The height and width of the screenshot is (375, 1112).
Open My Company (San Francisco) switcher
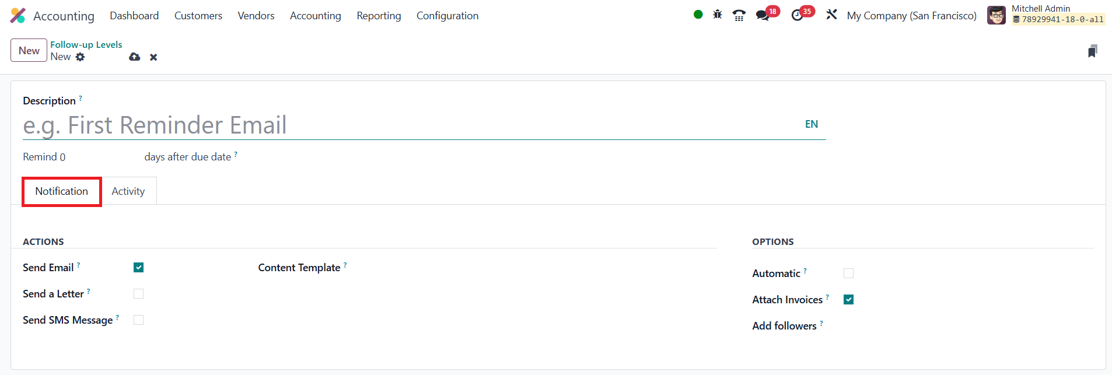pos(911,16)
